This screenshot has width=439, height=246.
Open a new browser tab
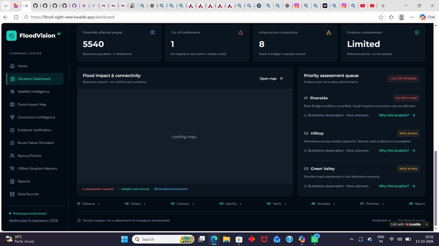[x=383, y=5]
